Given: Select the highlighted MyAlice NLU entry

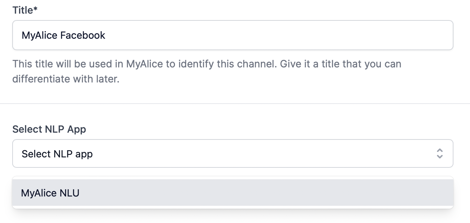Looking at the screenshot, I should [232, 193].
